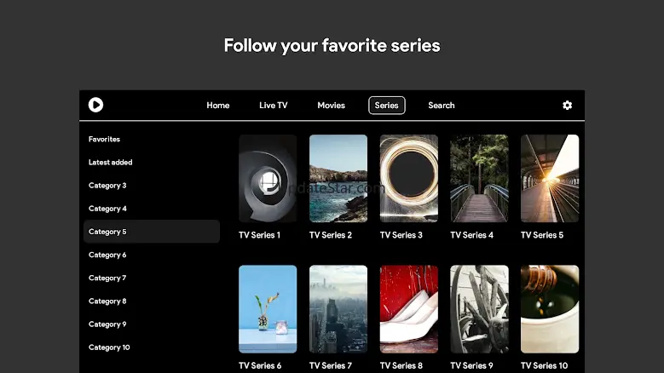Select the TV Series 2 coastline poster
Screen dimensions: 664x373
click(338, 179)
